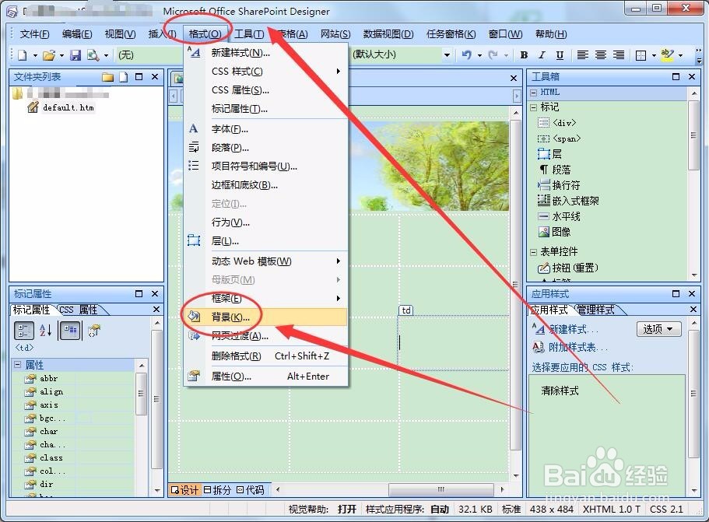Choose 层(L)... menu entry
The height and width of the screenshot is (522, 709).
(x=266, y=241)
